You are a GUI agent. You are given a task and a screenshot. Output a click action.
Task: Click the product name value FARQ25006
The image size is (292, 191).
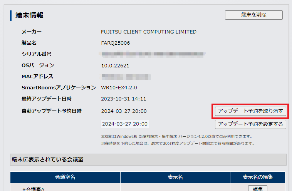click(x=116, y=43)
